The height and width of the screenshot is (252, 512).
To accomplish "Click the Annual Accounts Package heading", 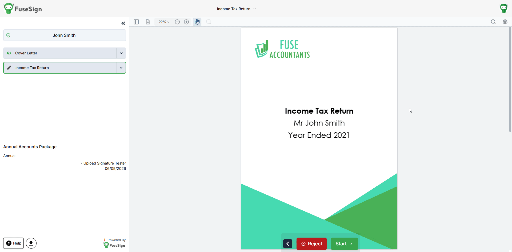I will (30, 147).
